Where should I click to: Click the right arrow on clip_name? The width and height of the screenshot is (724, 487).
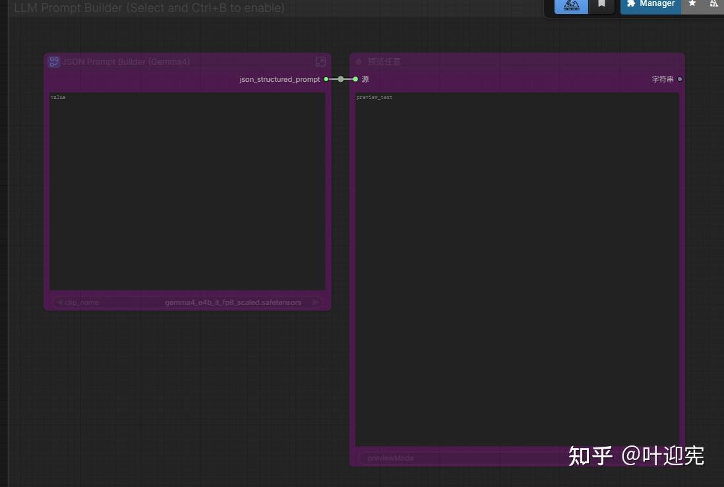click(x=315, y=302)
